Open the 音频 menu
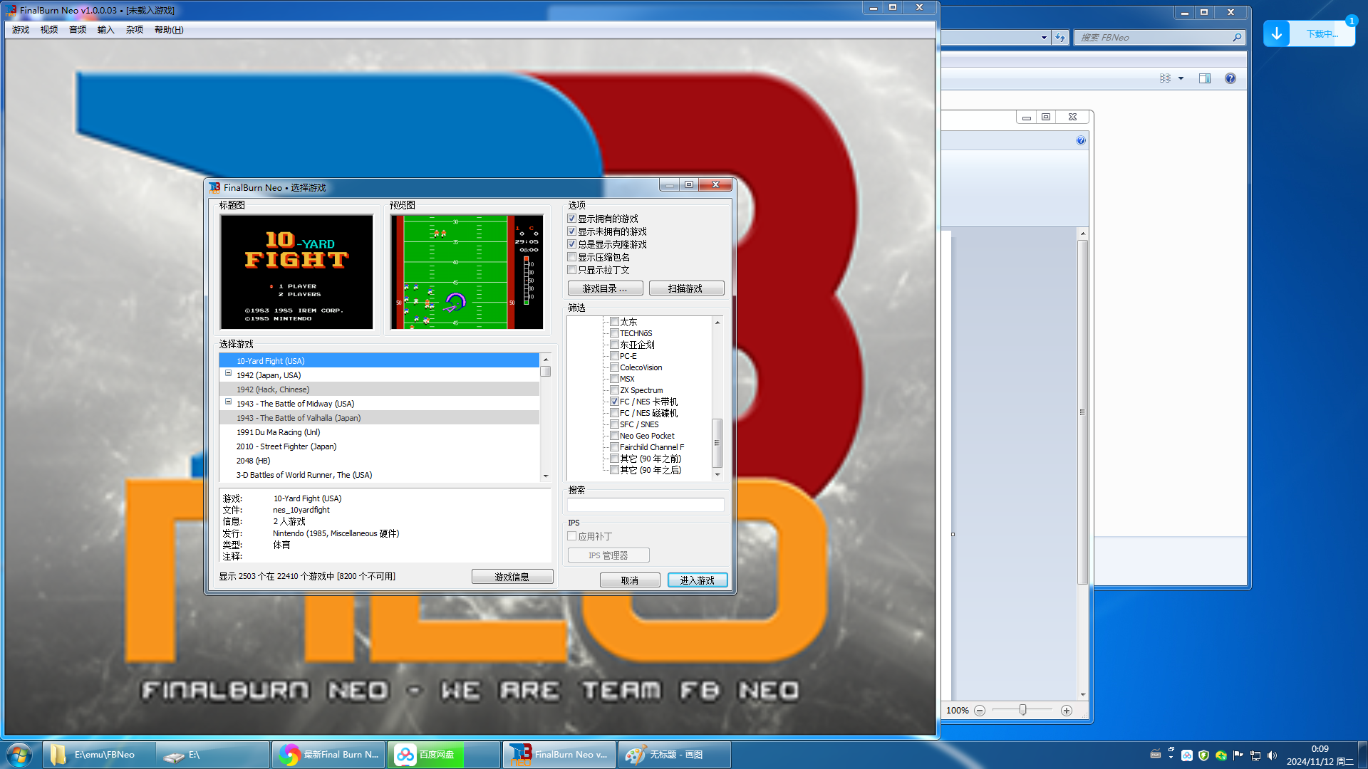Image resolution: width=1368 pixels, height=769 pixels. (x=78, y=30)
